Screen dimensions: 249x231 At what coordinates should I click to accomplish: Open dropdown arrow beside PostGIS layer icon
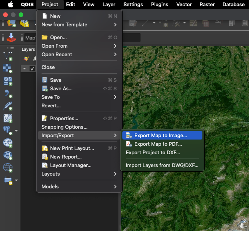click(16, 131)
